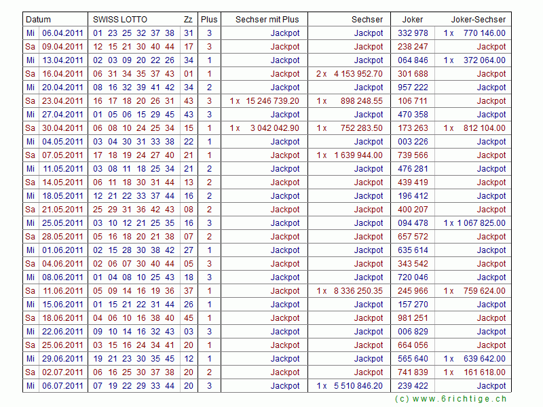Select numbers 07 19 22 29 33 44
543x407 pixels.
tap(134, 386)
